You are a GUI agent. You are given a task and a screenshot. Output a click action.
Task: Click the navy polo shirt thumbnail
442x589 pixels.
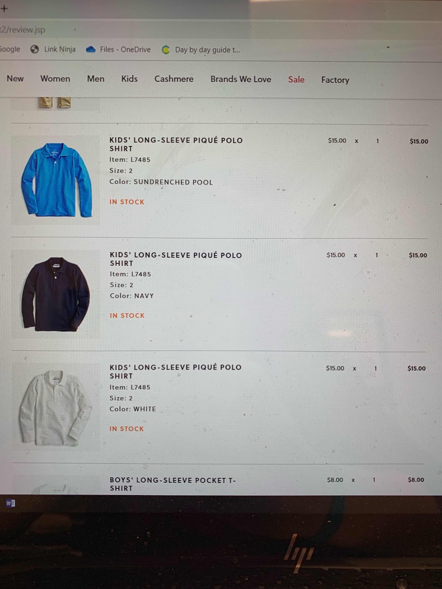pyautogui.click(x=56, y=294)
